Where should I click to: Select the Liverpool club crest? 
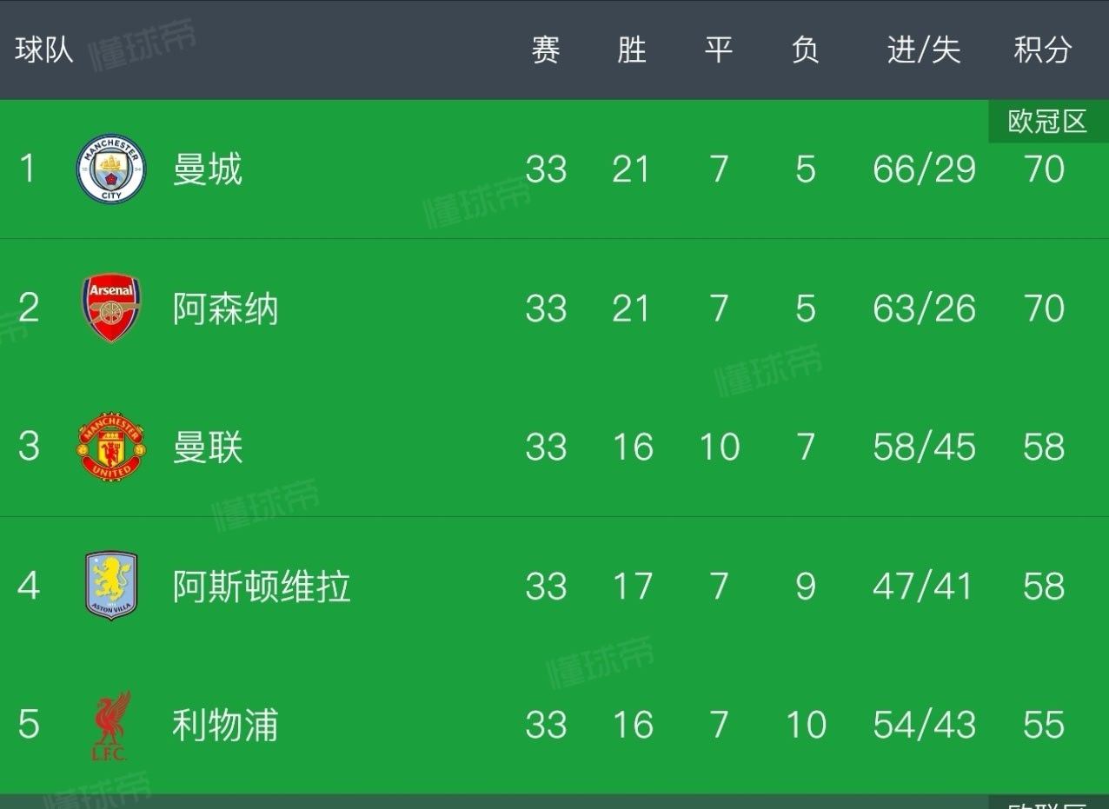tap(111, 725)
